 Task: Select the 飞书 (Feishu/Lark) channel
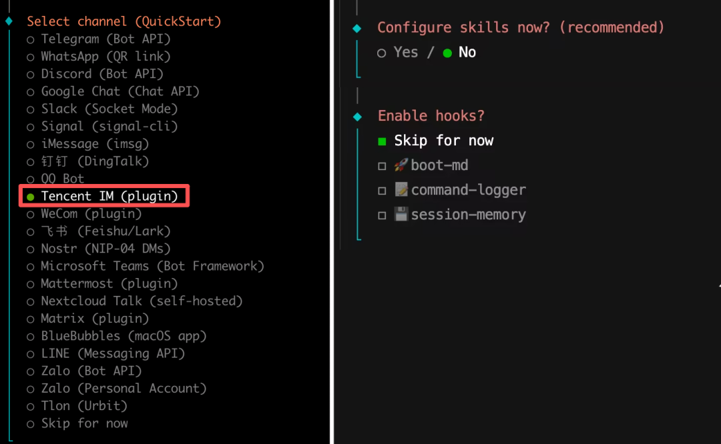(x=98, y=231)
